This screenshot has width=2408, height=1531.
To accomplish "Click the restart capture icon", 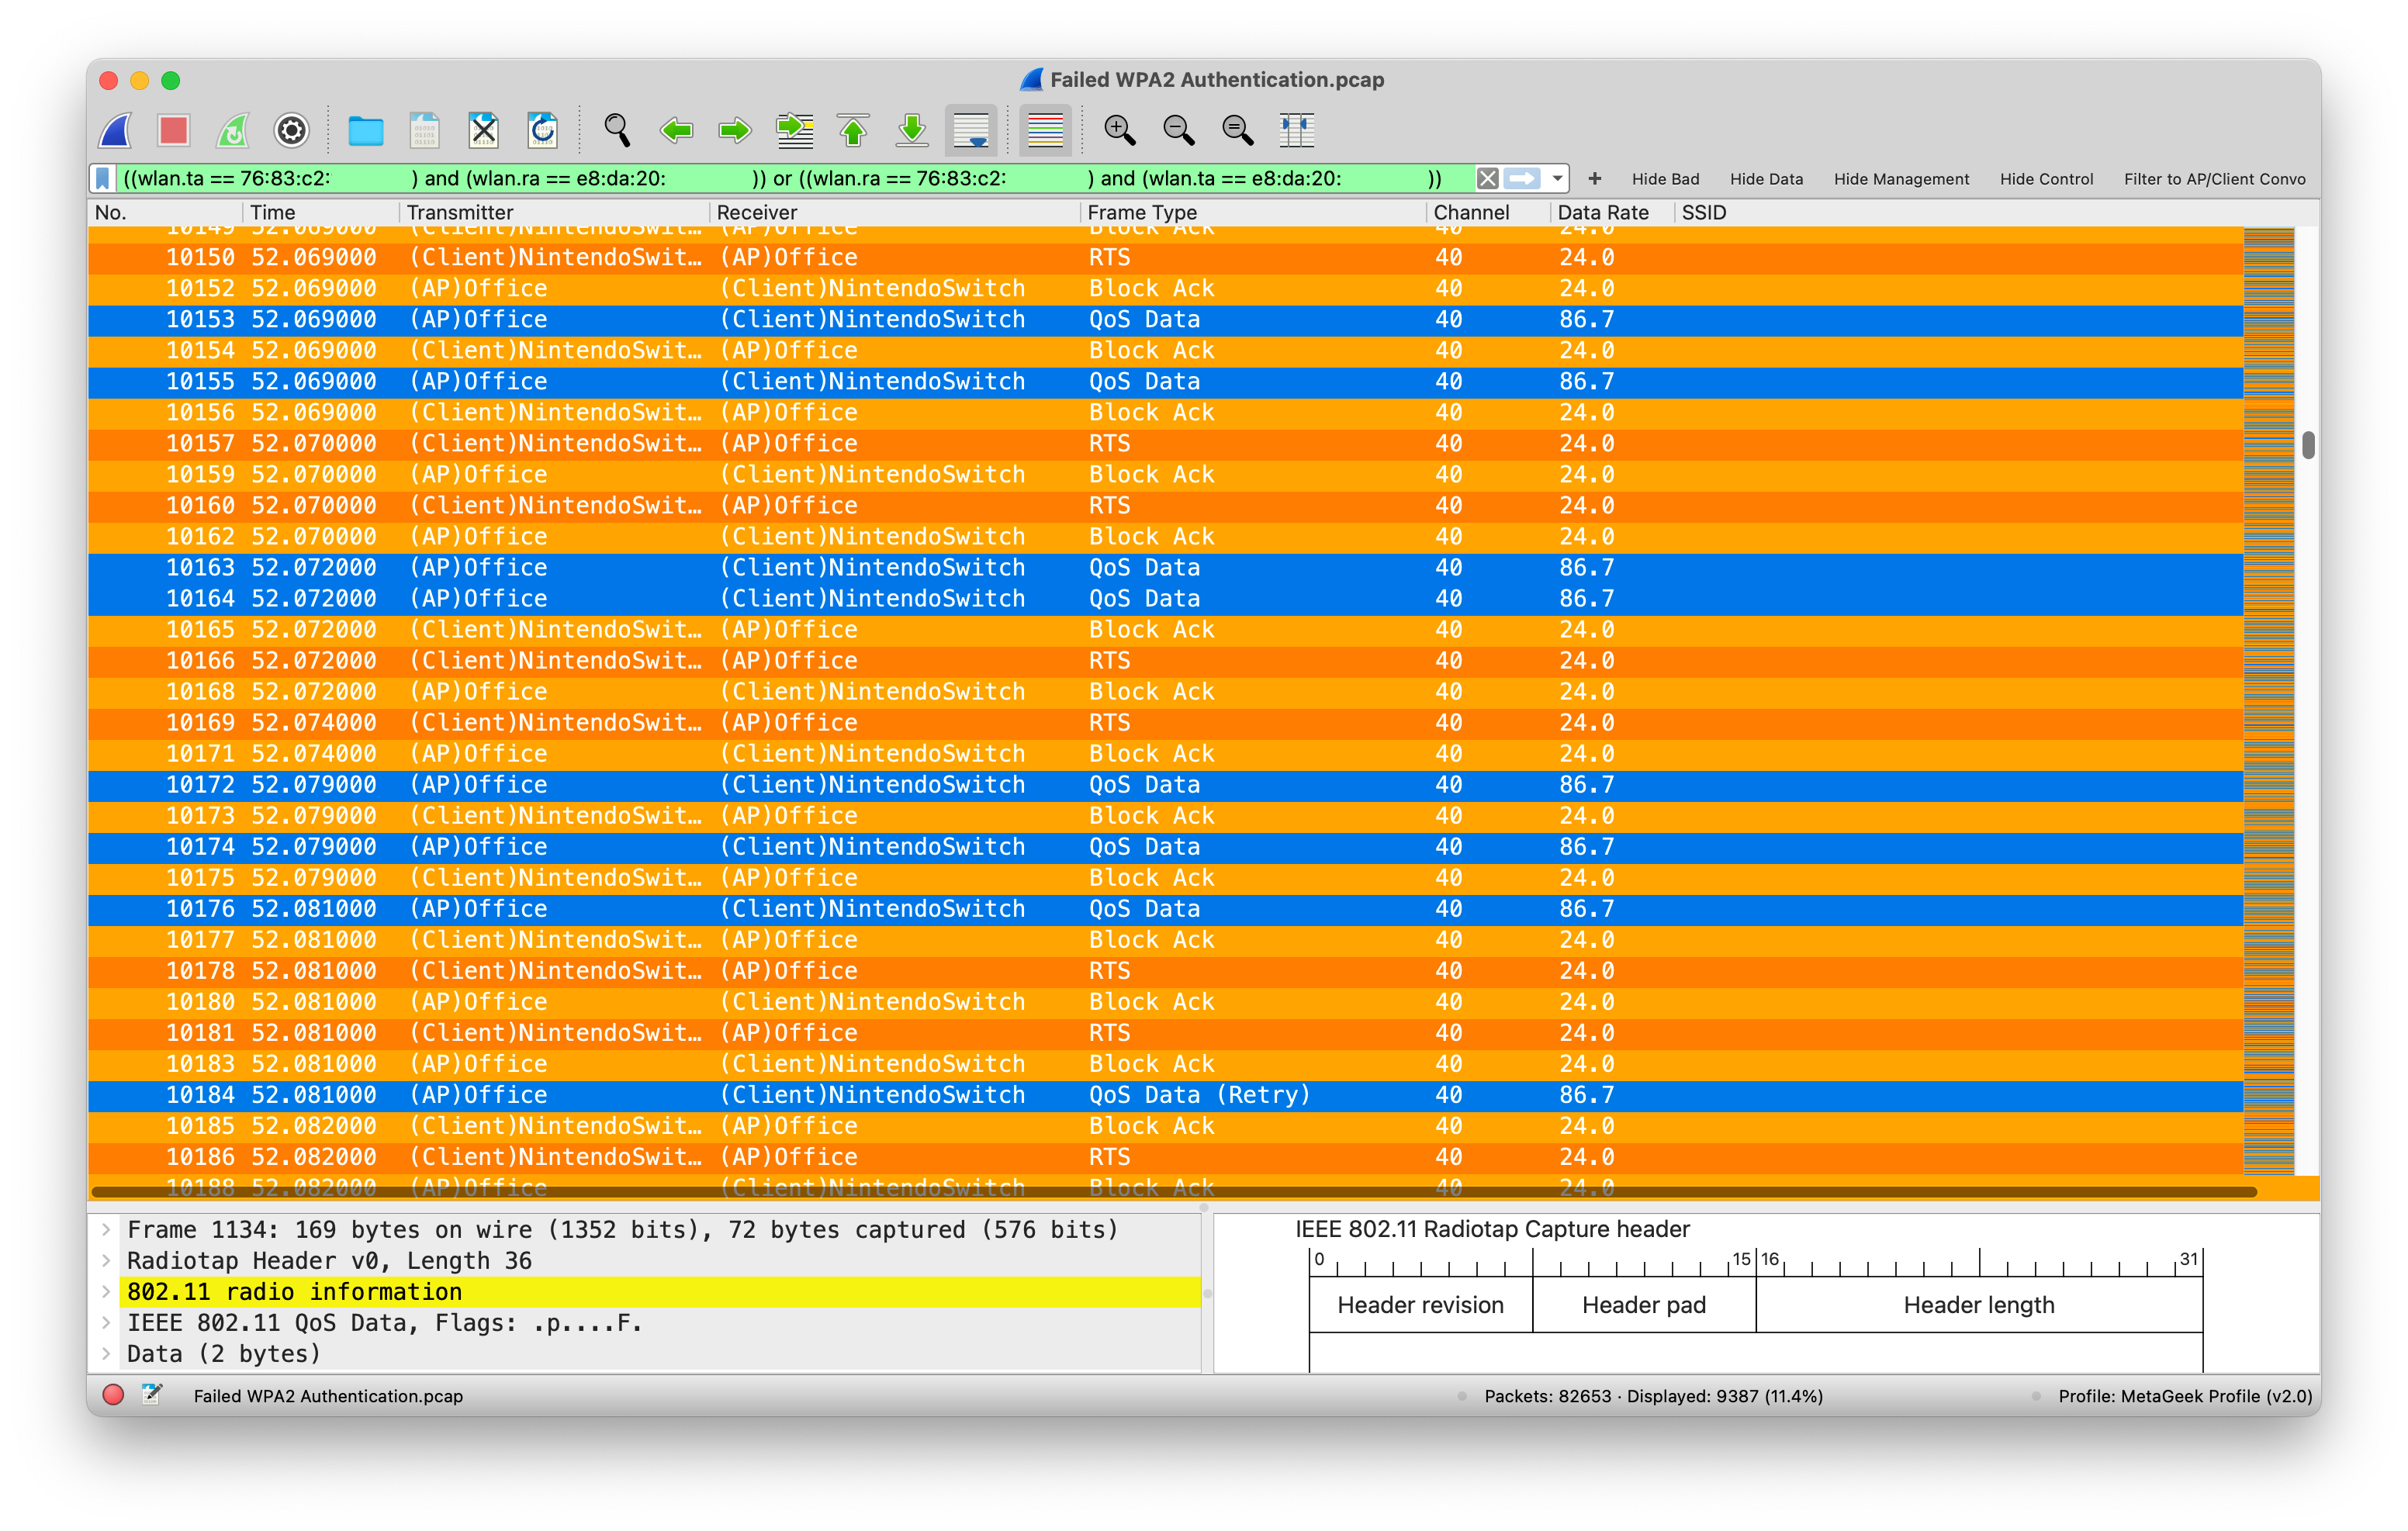I will tap(233, 130).
